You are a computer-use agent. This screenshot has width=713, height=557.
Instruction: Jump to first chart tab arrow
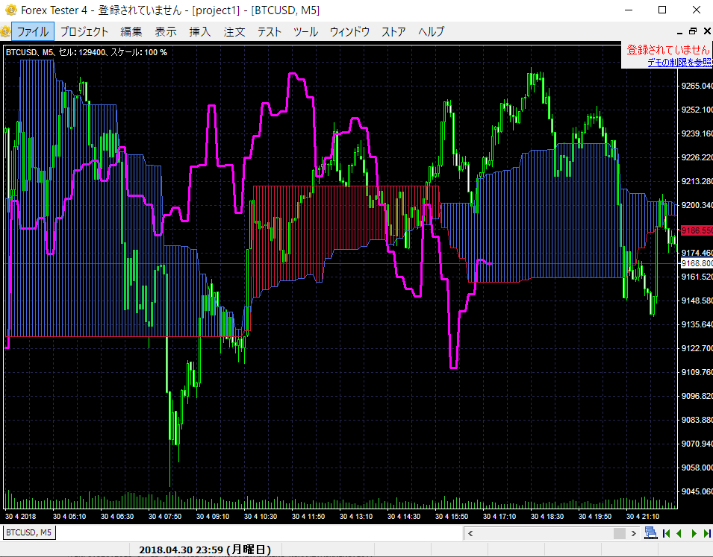666,533
